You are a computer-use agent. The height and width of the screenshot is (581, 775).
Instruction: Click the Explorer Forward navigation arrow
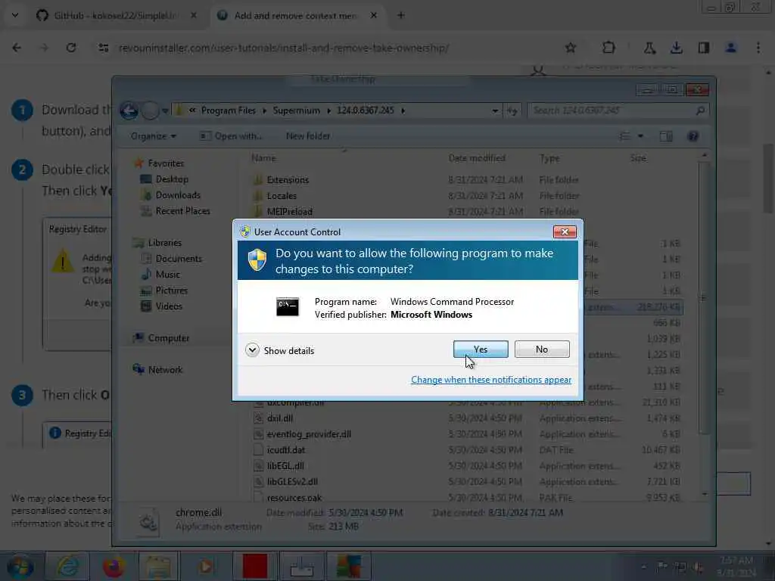150,110
